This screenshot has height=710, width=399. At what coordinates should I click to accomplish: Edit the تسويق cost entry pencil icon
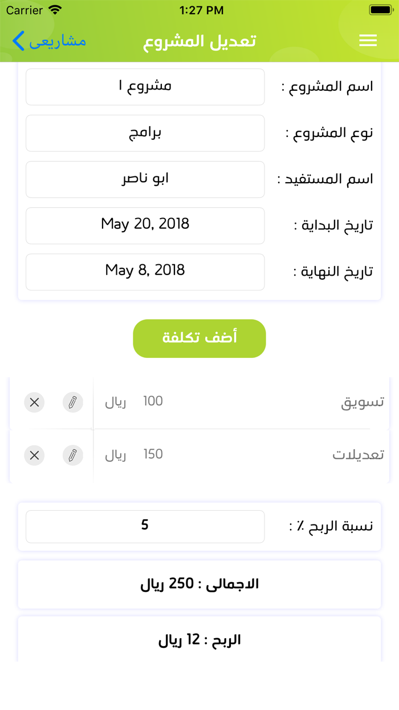click(x=73, y=402)
